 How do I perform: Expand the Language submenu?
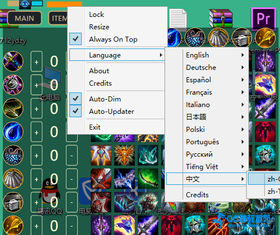click(117, 55)
